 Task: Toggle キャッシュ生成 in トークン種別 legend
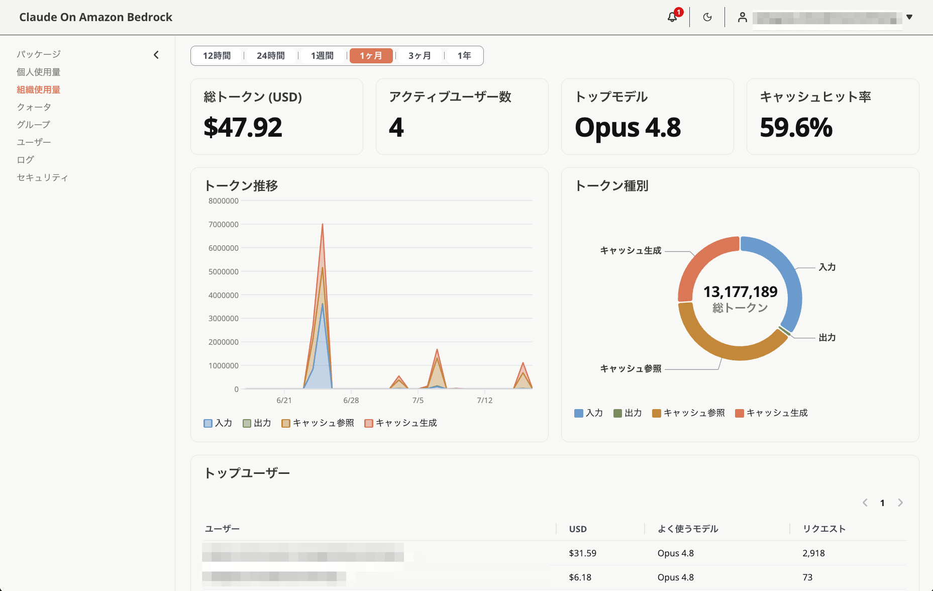pos(771,413)
